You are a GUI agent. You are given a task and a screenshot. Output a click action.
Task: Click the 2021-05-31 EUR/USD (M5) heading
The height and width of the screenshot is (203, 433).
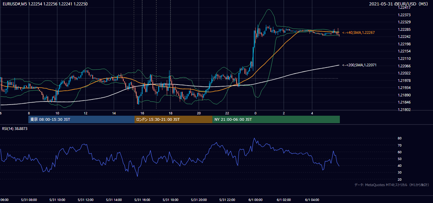(398, 4)
